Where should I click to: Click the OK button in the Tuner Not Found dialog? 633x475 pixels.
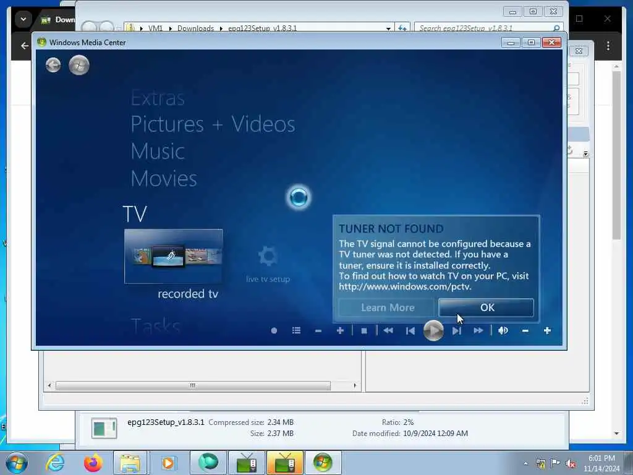[x=486, y=308]
